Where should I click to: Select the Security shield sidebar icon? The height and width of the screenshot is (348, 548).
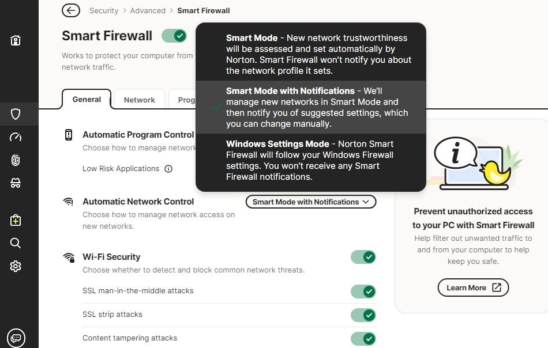click(x=16, y=114)
